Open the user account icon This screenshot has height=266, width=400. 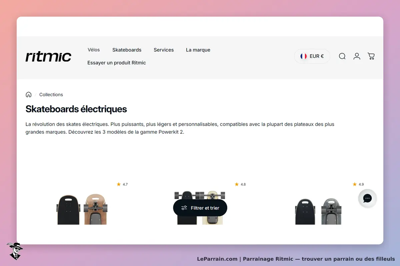[357, 56]
